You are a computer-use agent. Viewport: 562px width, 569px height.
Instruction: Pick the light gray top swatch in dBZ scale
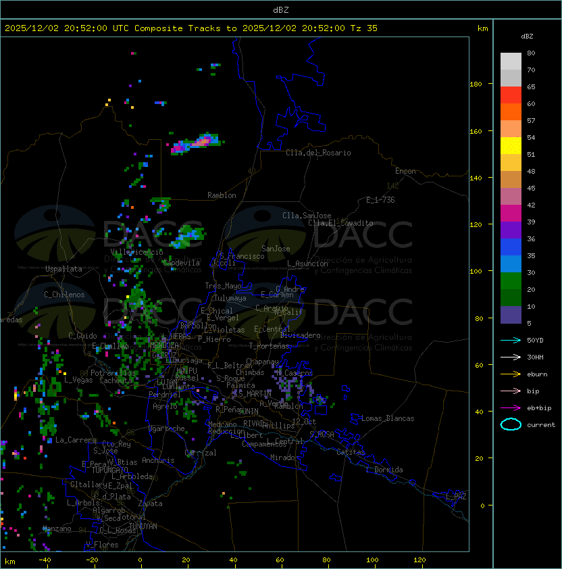511,61
